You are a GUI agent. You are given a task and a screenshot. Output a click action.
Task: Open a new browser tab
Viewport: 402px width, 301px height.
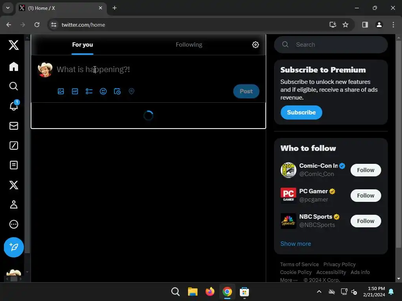tap(115, 8)
